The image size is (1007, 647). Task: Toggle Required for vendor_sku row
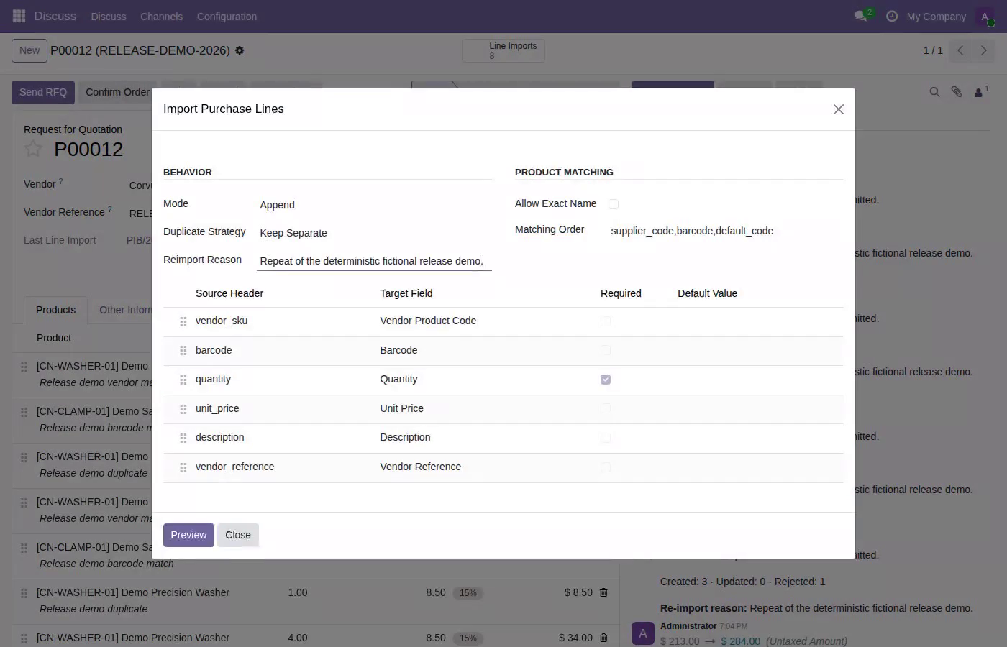pyautogui.click(x=606, y=321)
